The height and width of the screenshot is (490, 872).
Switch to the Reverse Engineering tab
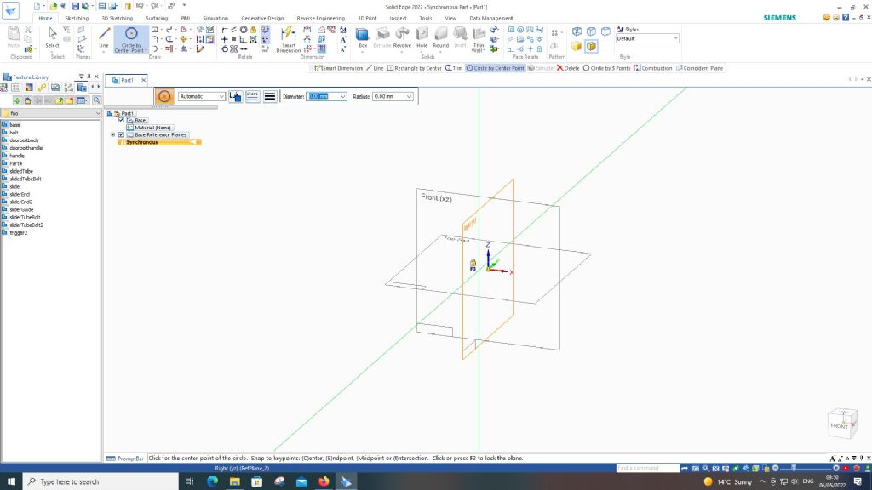pyautogui.click(x=321, y=18)
